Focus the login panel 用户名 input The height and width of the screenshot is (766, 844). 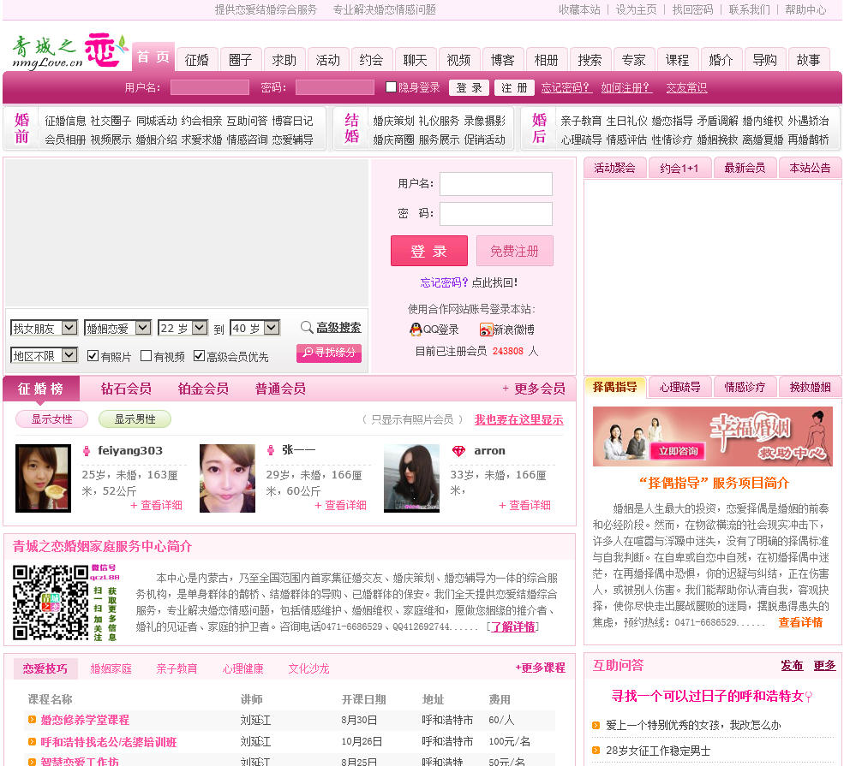click(496, 184)
